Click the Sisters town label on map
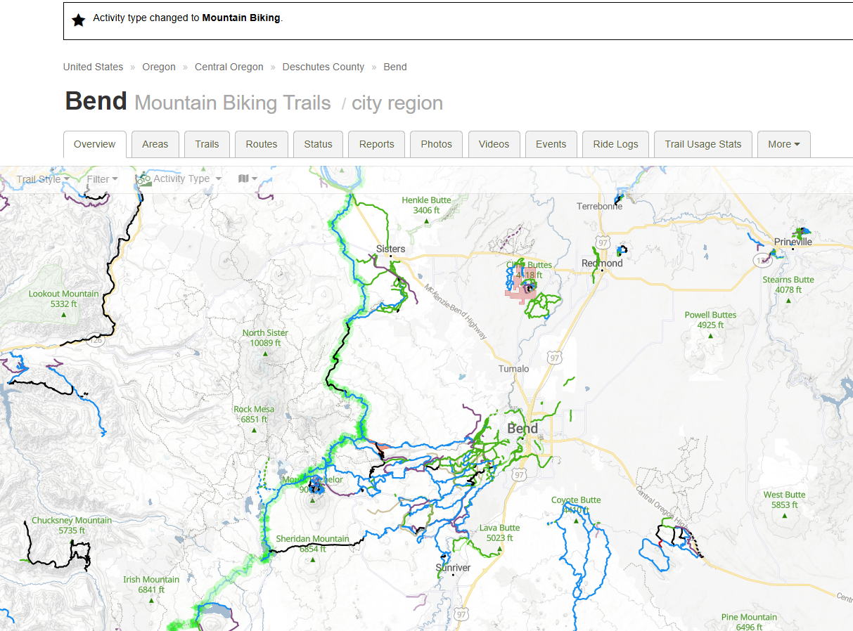This screenshot has height=631, width=853. (391, 249)
